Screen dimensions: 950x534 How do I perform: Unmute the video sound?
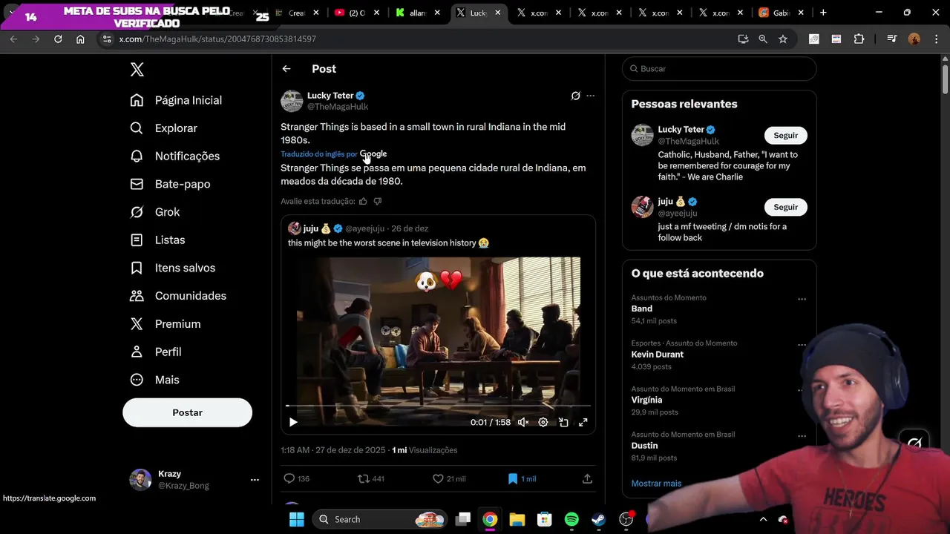(523, 422)
